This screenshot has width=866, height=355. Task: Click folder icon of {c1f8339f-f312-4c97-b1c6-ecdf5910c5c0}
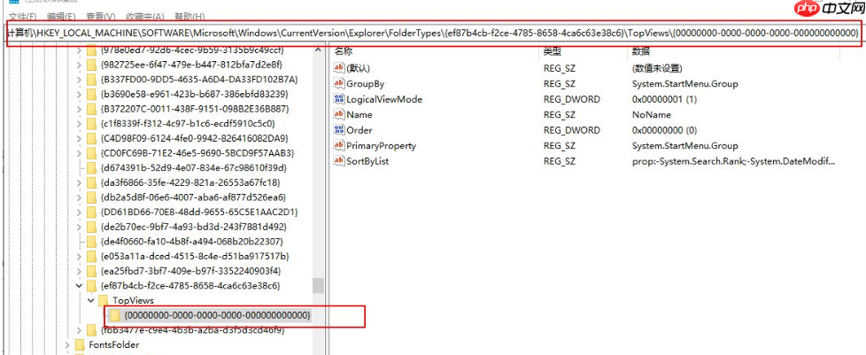(x=92, y=123)
